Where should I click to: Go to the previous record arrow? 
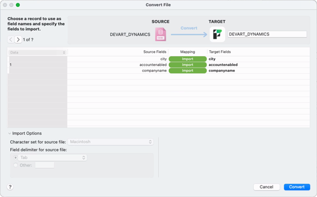[11, 39]
